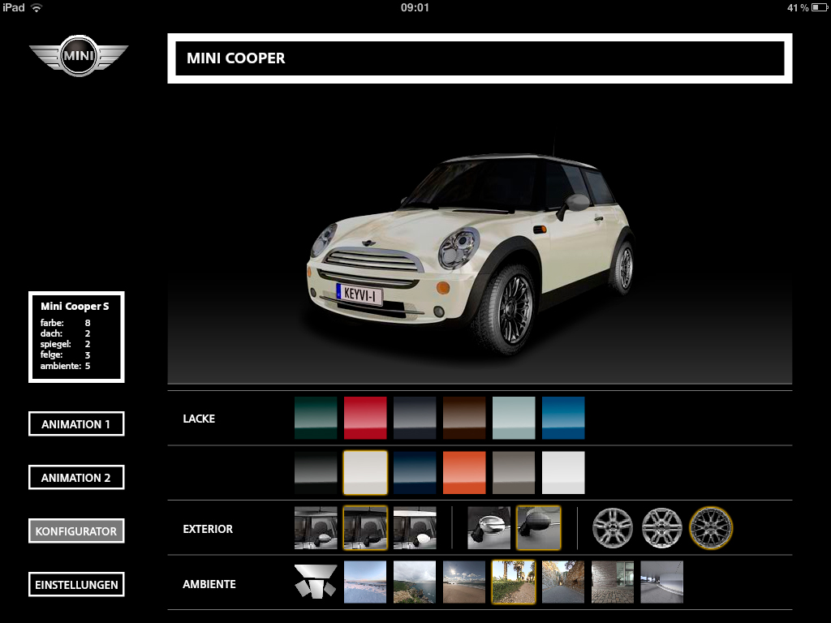Tap the 'ambiente: 5' line

coord(65,366)
